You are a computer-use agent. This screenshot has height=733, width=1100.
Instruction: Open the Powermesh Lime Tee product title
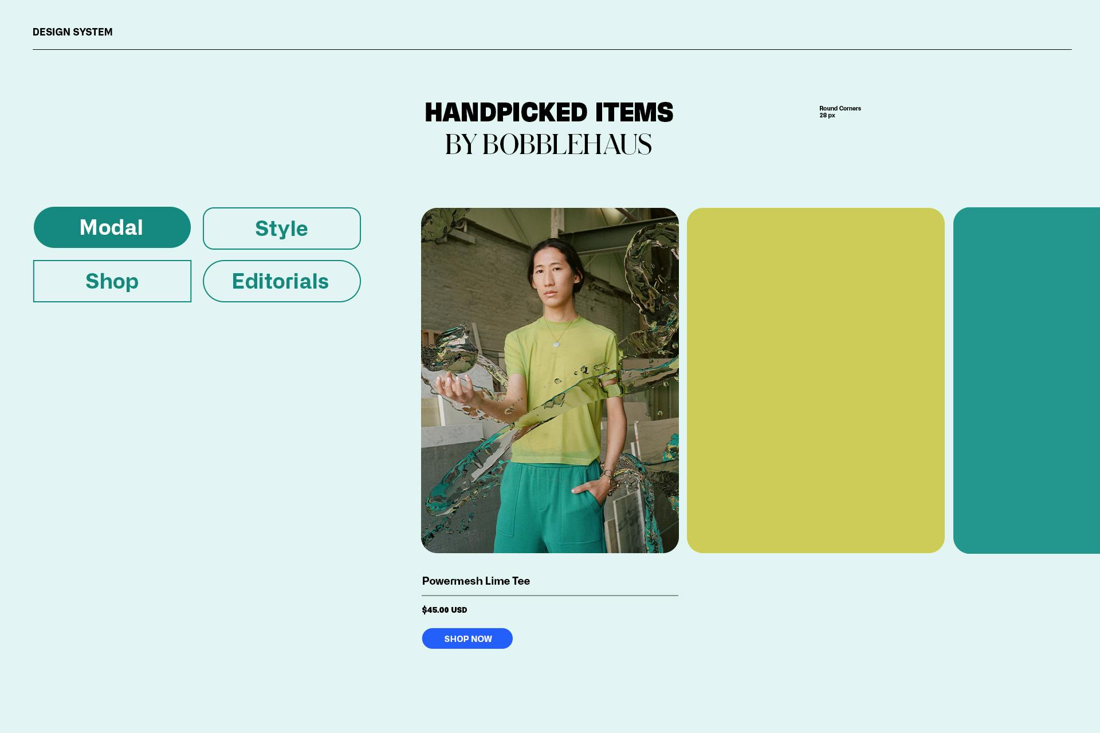pyautogui.click(x=476, y=581)
